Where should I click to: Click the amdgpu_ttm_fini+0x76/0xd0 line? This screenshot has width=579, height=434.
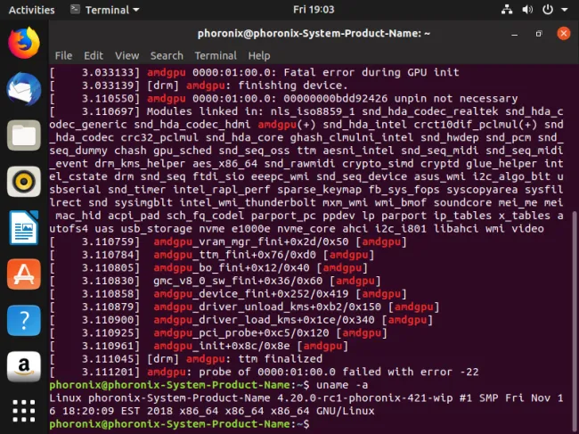[x=212, y=255]
